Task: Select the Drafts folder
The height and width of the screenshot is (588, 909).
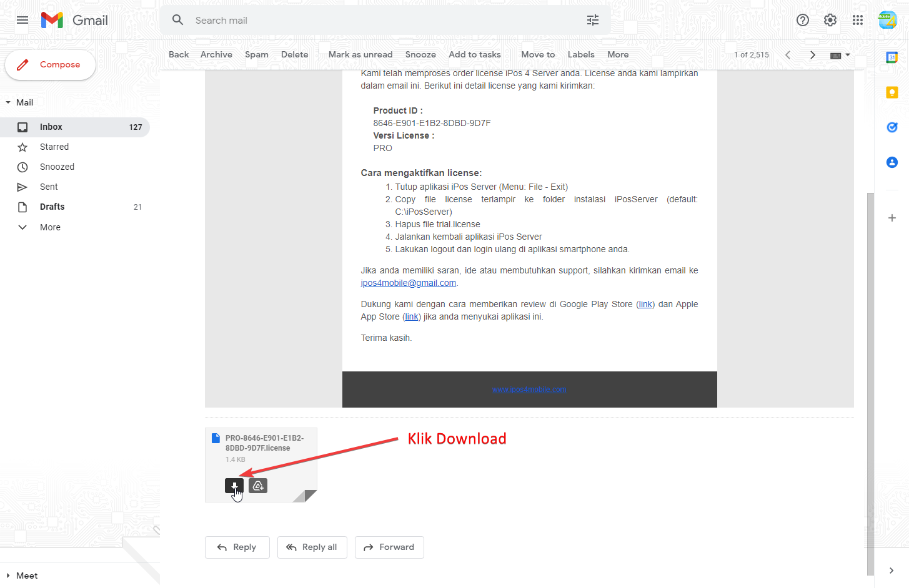Action: (x=75, y=207)
